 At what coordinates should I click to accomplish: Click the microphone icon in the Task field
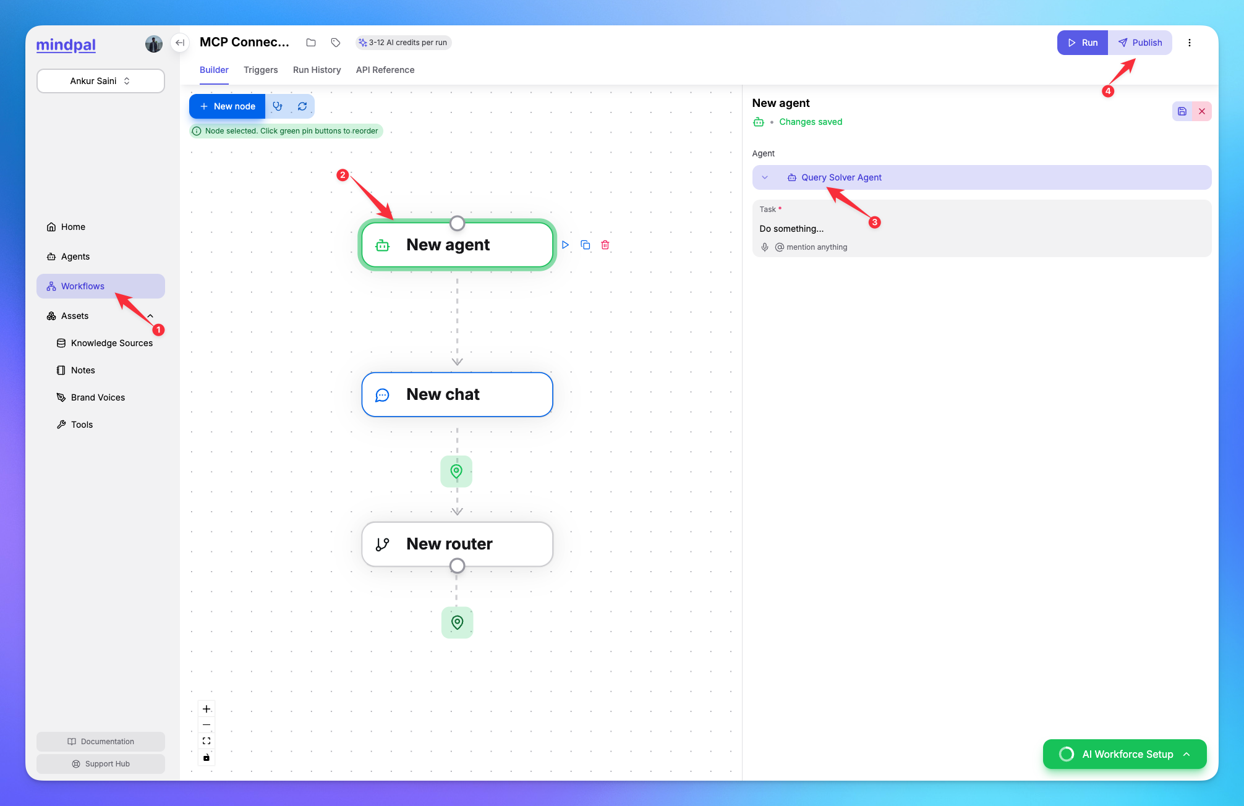(x=765, y=247)
